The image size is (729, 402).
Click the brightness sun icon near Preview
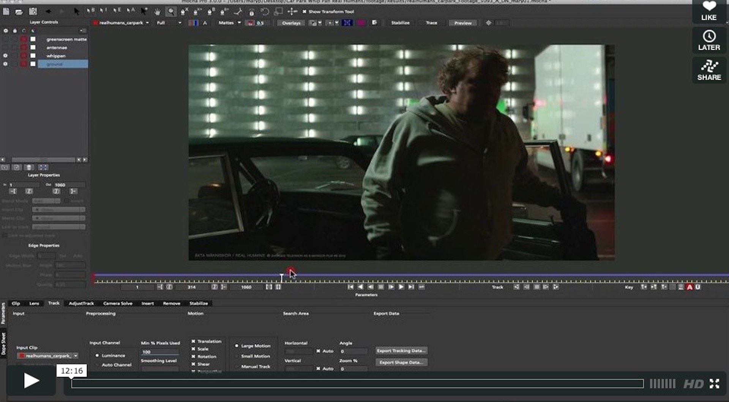click(488, 23)
